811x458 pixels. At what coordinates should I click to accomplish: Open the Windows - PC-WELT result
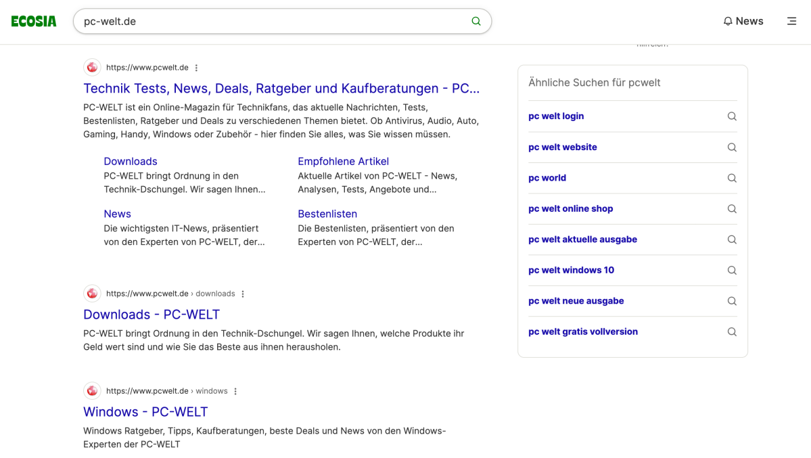click(145, 412)
